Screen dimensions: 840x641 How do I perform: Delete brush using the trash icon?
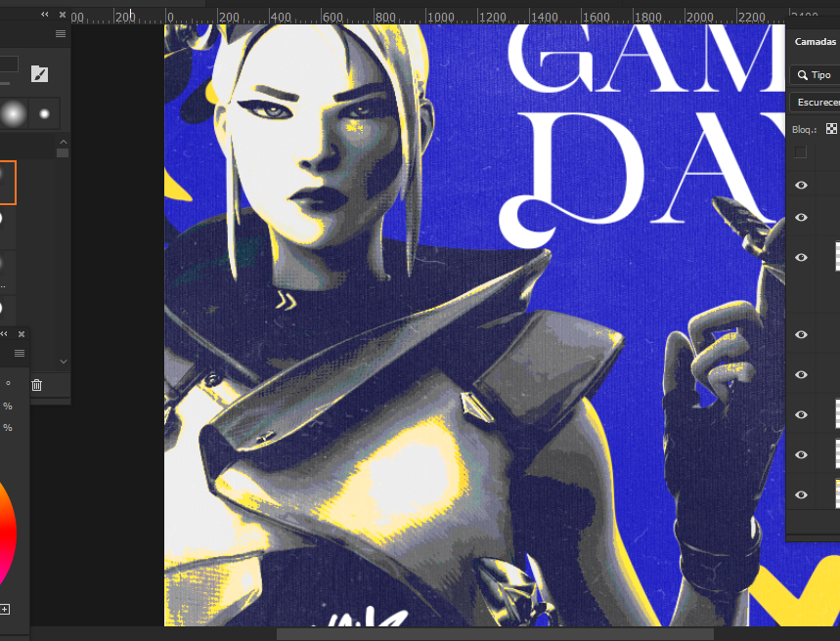[36, 385]
